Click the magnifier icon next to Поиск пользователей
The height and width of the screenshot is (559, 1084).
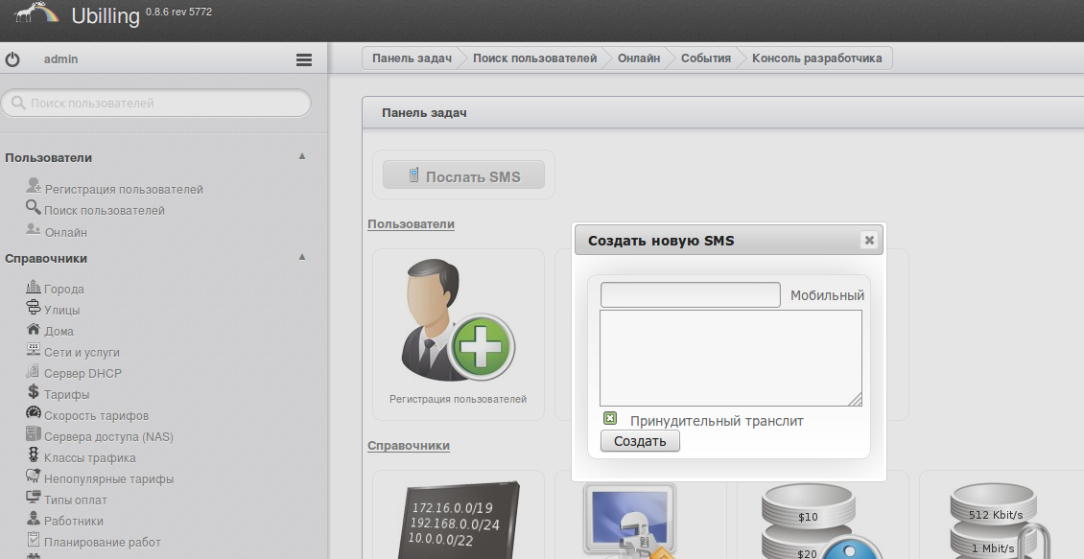coord(34,206)
